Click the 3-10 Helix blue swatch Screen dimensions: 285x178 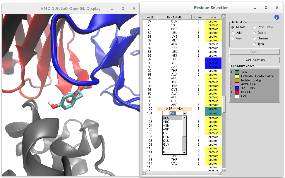point(237,88)
